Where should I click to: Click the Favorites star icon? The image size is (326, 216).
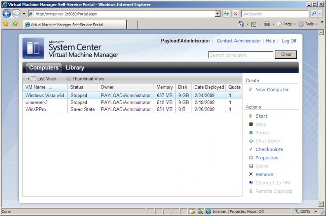[6, 24]
